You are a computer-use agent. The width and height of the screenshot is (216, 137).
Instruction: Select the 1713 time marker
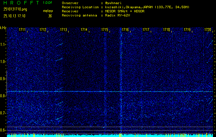coord(64,30)
